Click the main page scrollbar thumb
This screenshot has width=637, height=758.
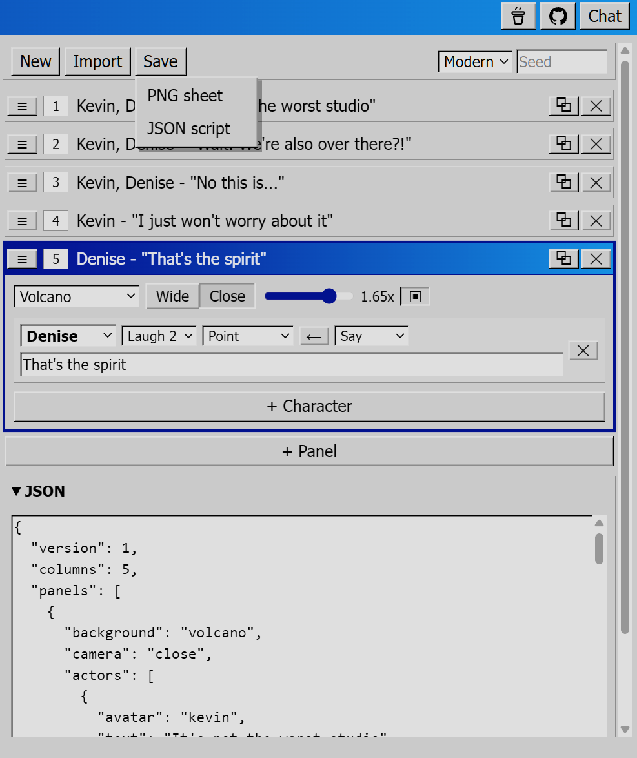pyautogui.click(x=625, y=347)
